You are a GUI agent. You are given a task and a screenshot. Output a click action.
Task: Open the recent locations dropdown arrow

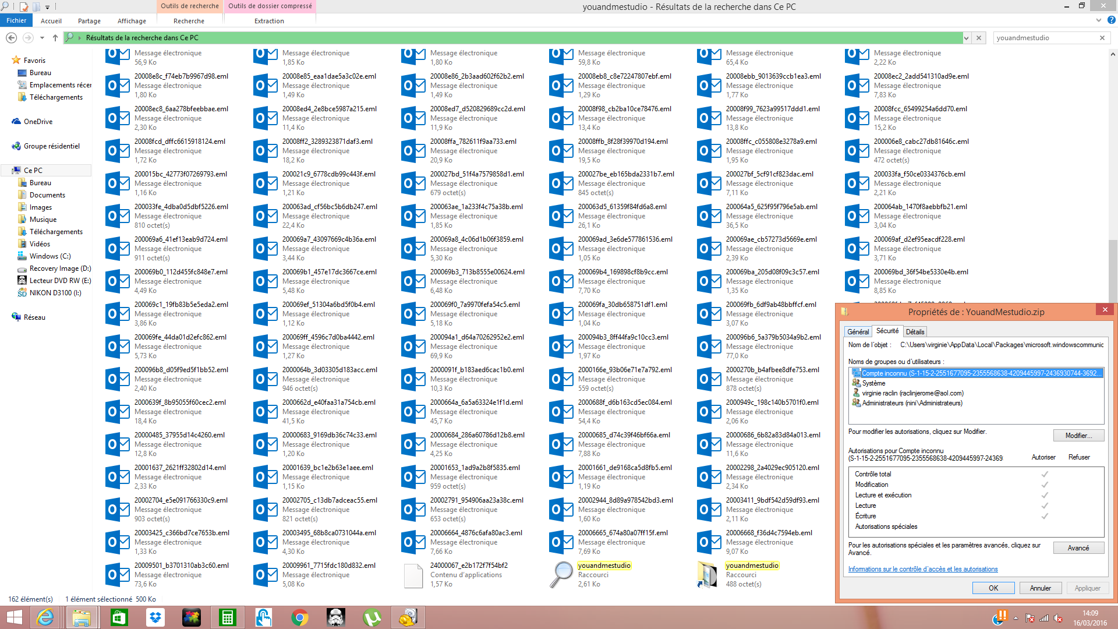(x=42, y=38)
